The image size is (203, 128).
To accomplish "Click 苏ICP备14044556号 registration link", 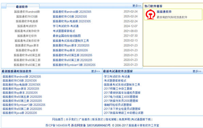I will point(58,125).
